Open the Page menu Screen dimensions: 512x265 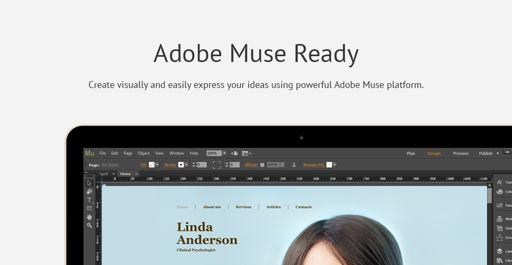click(x=128, y=153)
